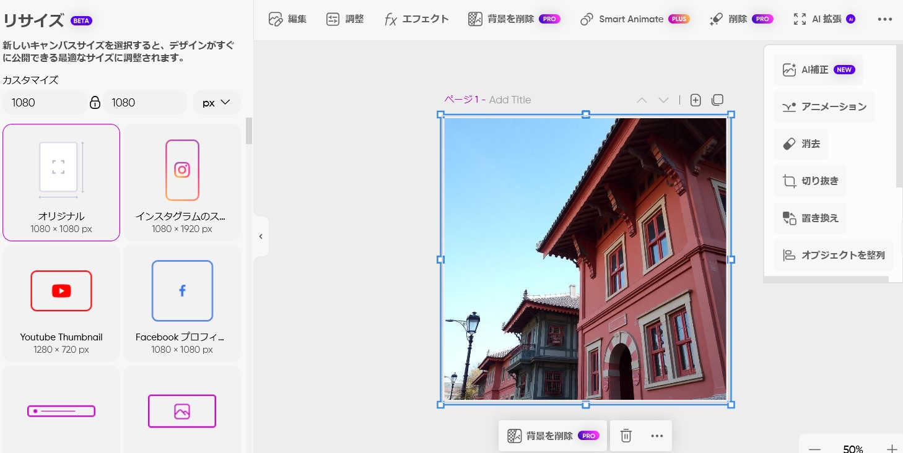The height and width of the screenshot is (453, 903).
Task: Zoom in with the plus button
Action: [x=892, y=449]
